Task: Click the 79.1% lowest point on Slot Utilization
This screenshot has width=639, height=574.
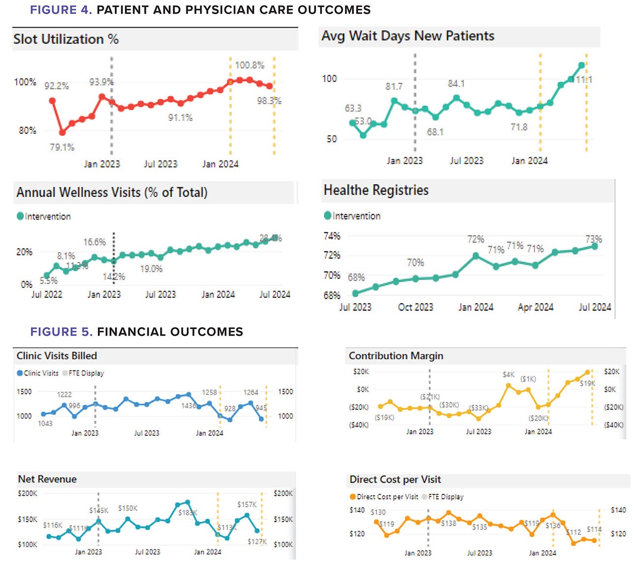Action: click(x=62, y=133)
